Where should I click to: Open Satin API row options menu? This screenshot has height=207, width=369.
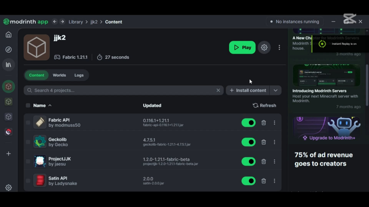274,181
